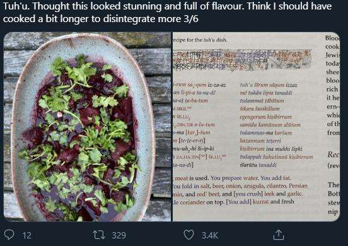This screenshot has height=246, width=348.
Task: Click the cuneiform script strip in recipe photo
Action: pyautogui.click(x=242, y=60)
